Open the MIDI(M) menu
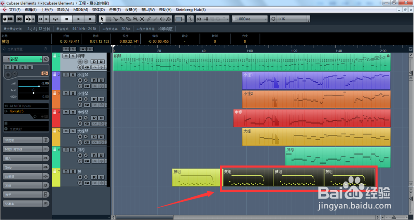 pyautogui.click(x=81, y=10)
